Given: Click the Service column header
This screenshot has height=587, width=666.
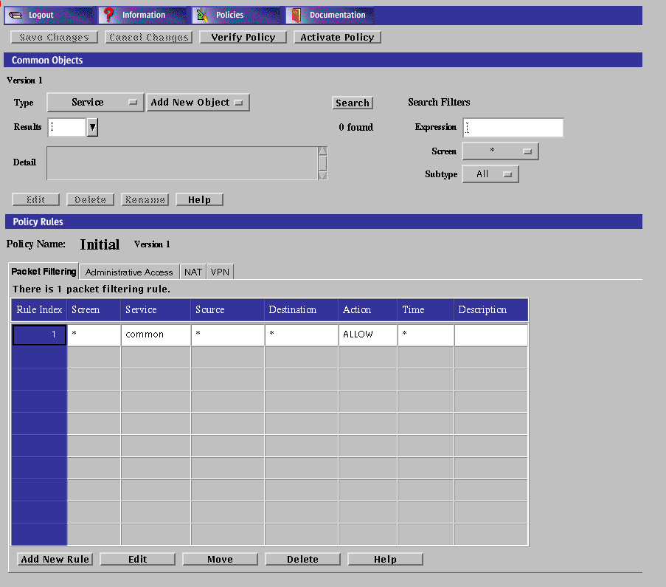Looking at the screenshot, I should [x=156, y=309].
